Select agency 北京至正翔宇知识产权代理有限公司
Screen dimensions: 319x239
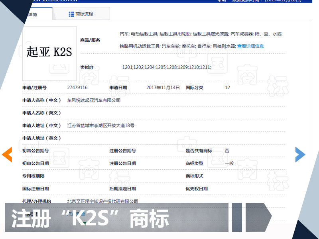coord(103,201)
